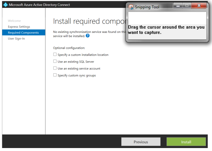Image resolution: width=212 pixels, height=151 pixels.
Task: Click the Install required components heading
Action: tap(90, 21)
